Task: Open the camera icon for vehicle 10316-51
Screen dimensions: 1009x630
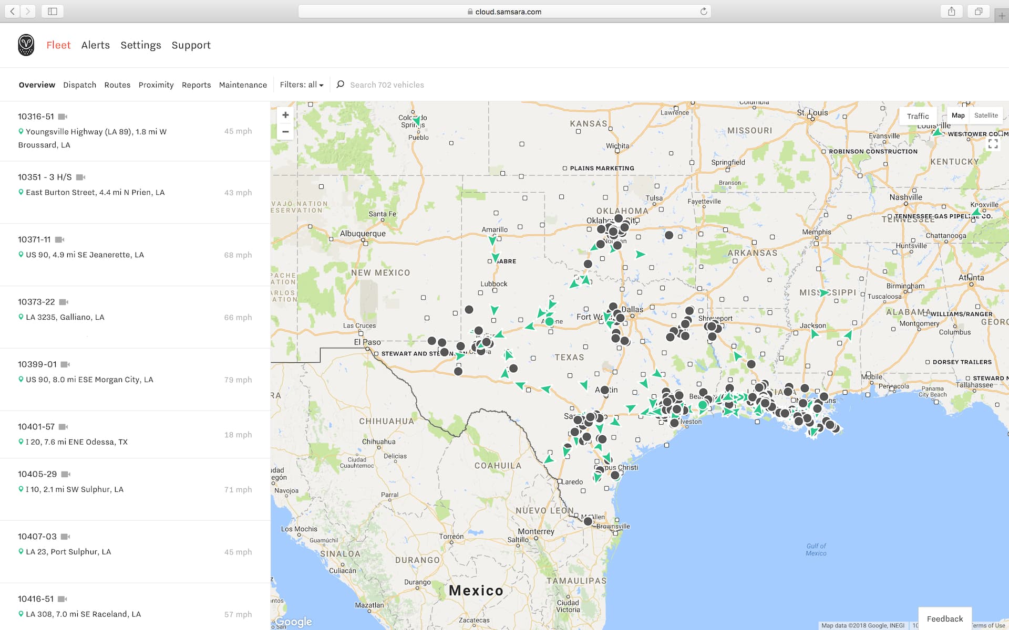Action: coord(63,116)
